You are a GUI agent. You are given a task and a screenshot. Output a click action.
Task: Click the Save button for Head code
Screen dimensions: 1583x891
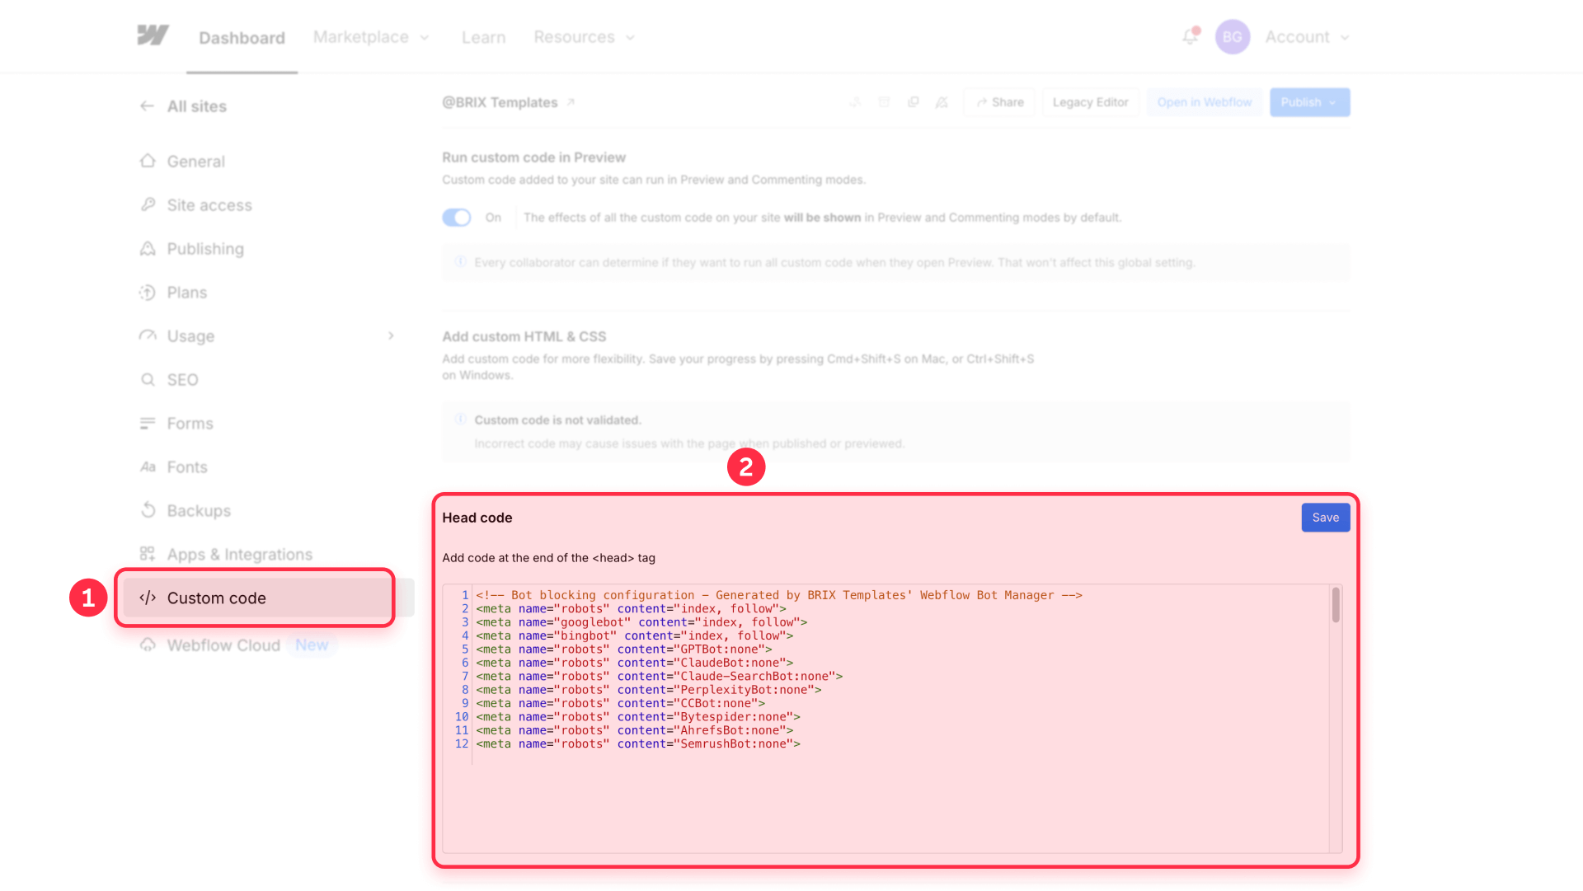pyautogui.click(x=1326, y=518)
